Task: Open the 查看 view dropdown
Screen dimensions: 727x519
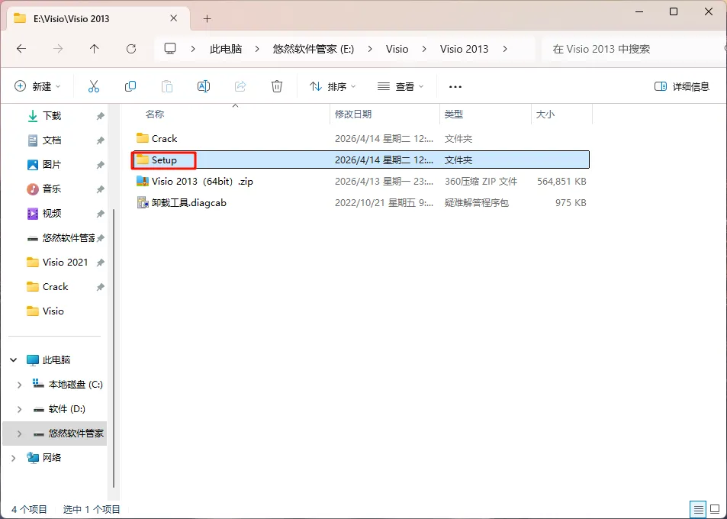Action: (400, 87)
